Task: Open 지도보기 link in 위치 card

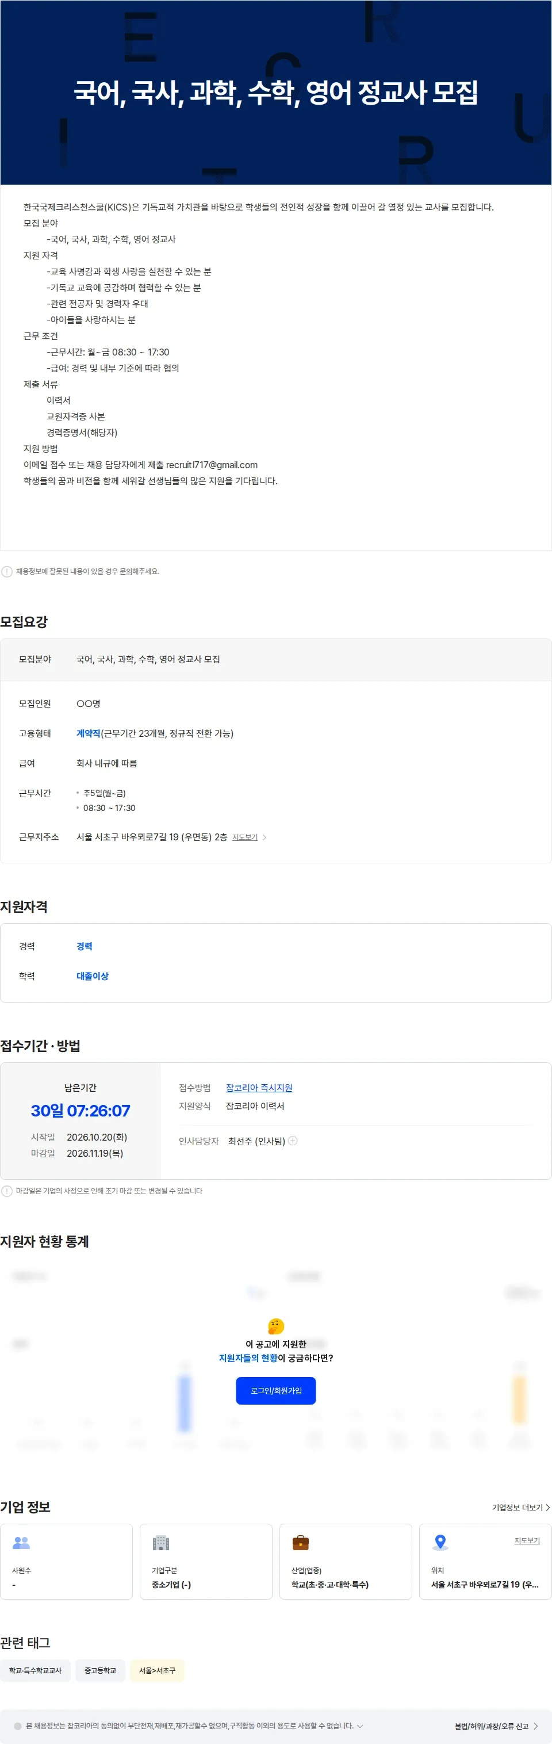Action: coord(527,1540)
